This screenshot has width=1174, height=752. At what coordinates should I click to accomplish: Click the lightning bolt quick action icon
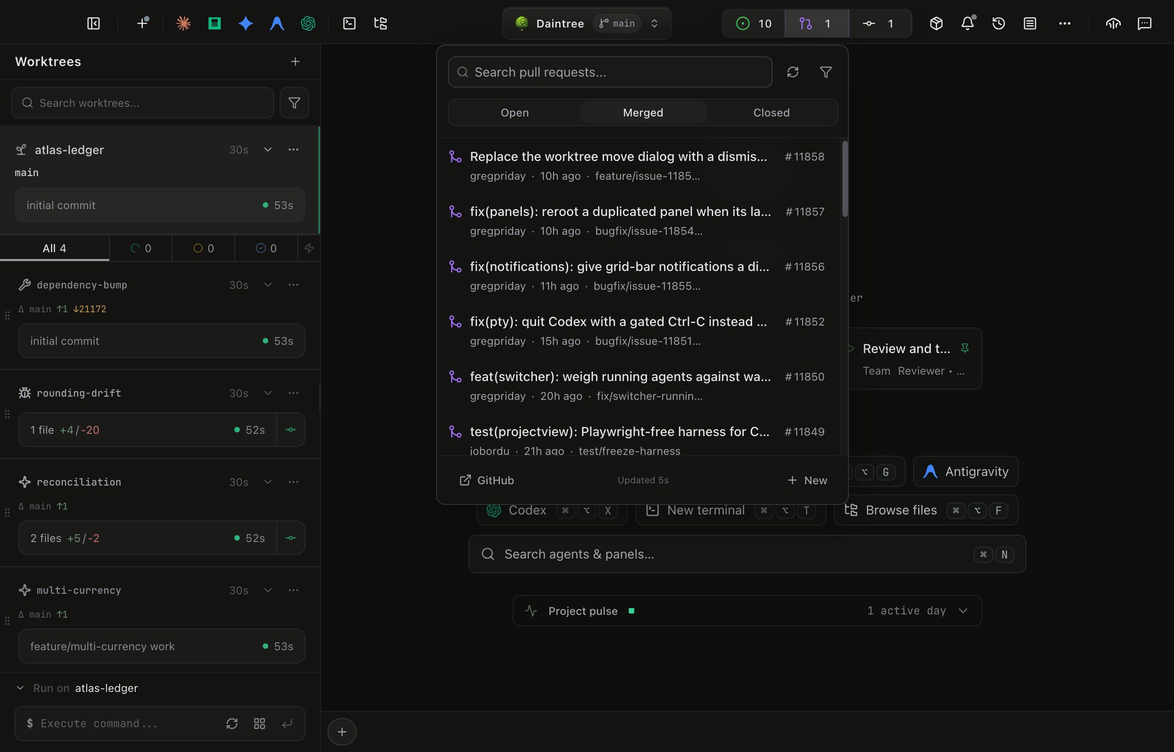click(309, 248)
